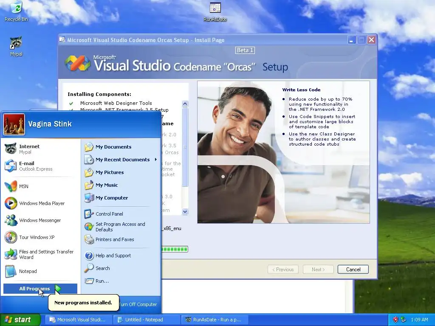
Task: Click the Start button
Action: click(x=20, y=320)
